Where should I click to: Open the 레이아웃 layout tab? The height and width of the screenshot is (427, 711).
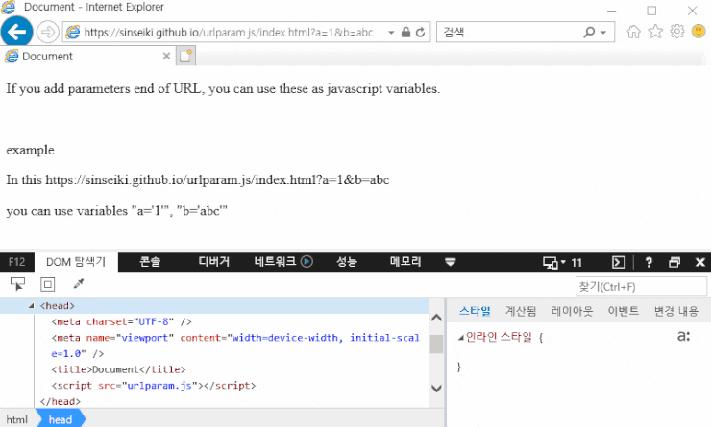[x=572, y=311]
